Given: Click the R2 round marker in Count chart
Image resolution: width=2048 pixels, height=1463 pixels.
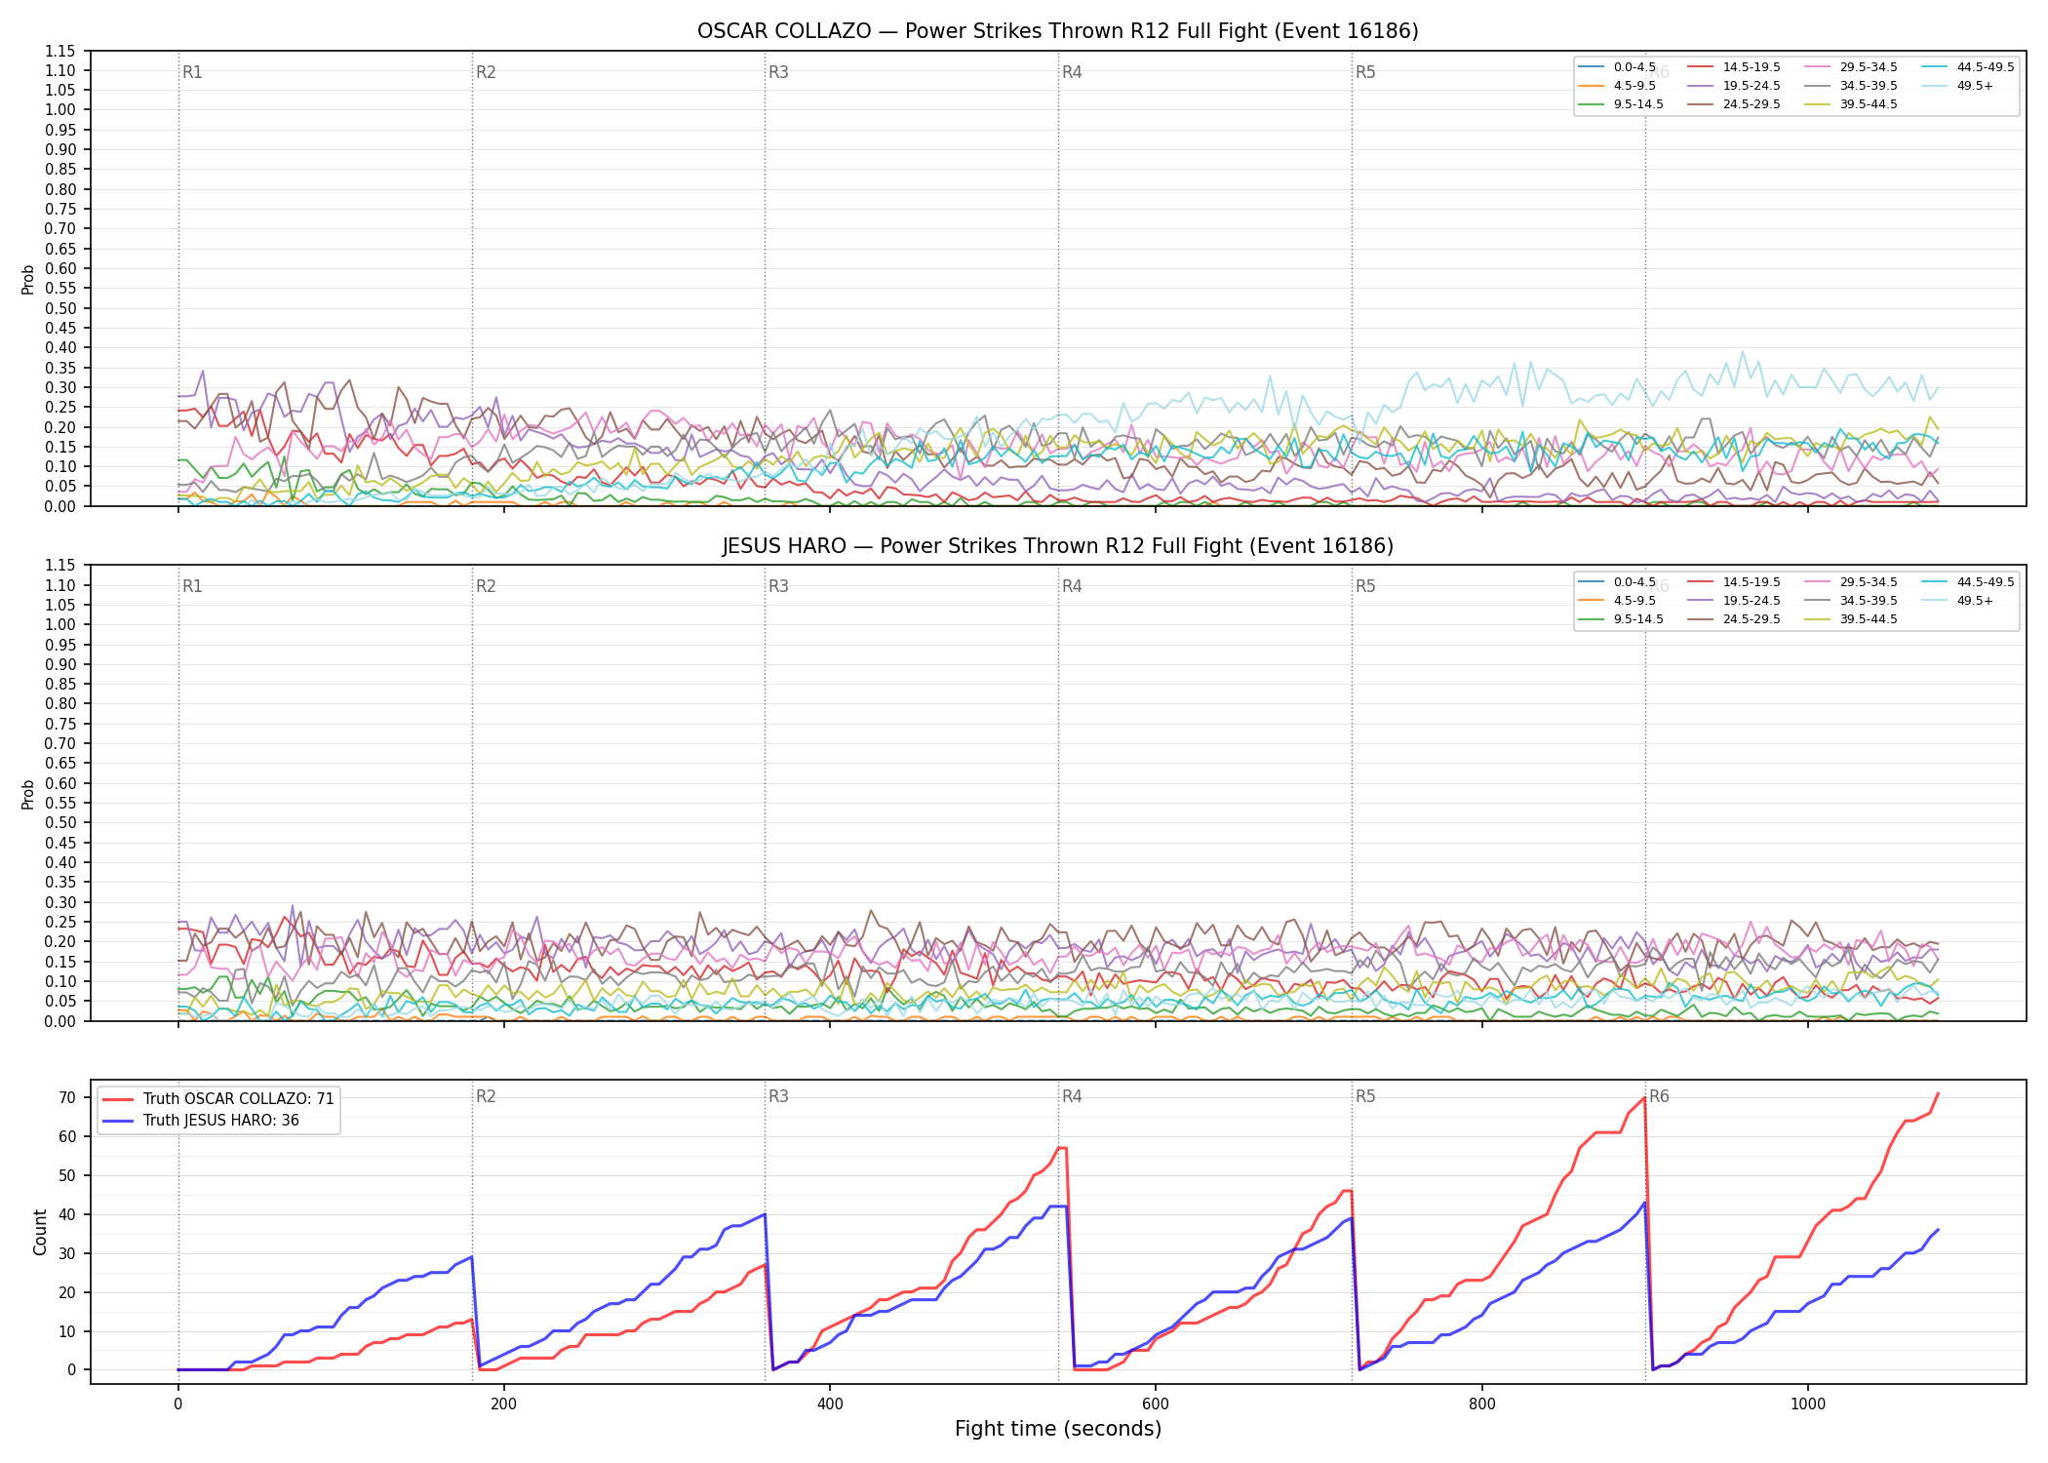Looking at the screenshot, I should [x=486, y=1096].
